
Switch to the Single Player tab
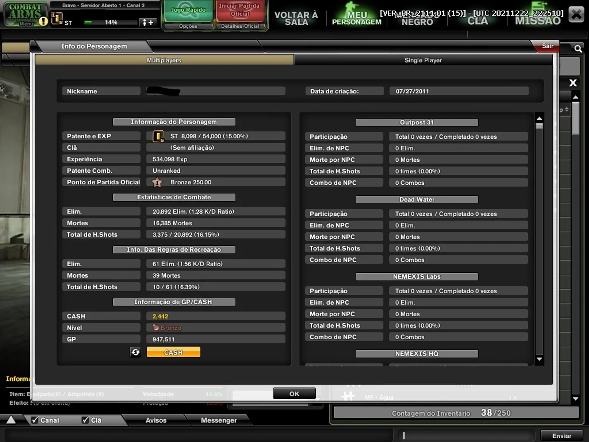(423, 60)
